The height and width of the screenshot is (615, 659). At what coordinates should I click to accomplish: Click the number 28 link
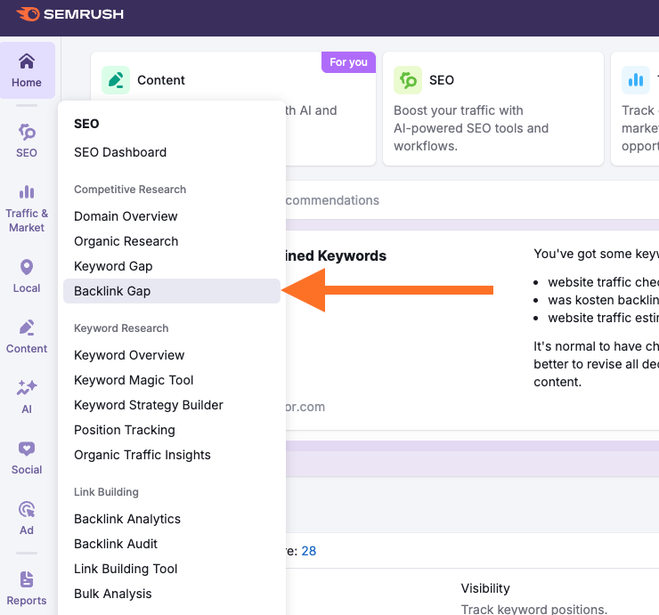308,551
